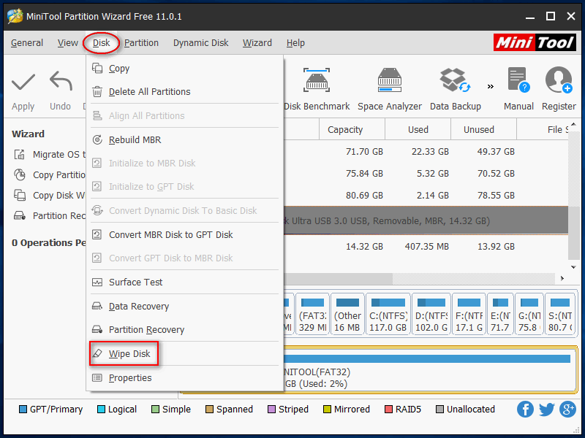Click the Unallocated legend color box
The height and width of the screenshot is (438, 585).
[440, 410]
